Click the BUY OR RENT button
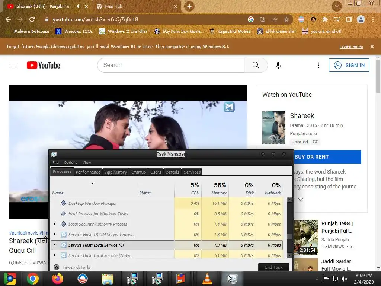 [x=327, y=157]
